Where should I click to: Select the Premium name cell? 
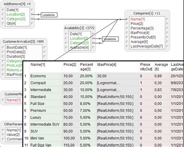(46, 111)
